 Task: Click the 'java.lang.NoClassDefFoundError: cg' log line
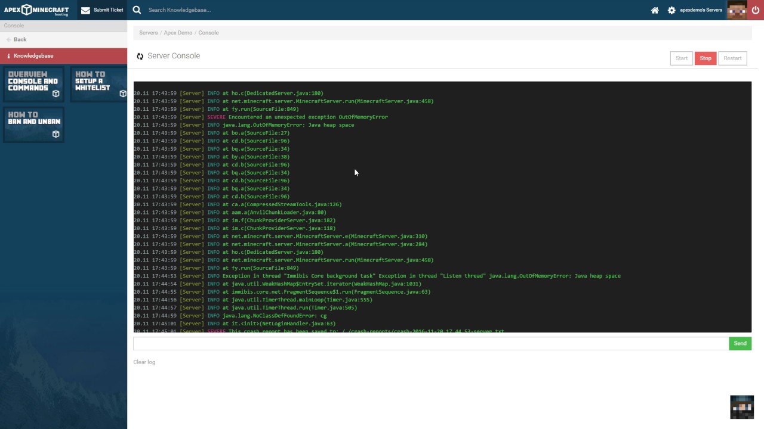point(230,316)
